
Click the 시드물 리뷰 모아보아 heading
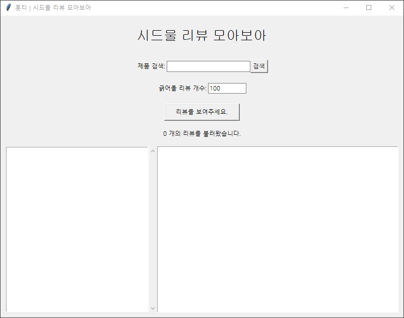coord(202,35)
